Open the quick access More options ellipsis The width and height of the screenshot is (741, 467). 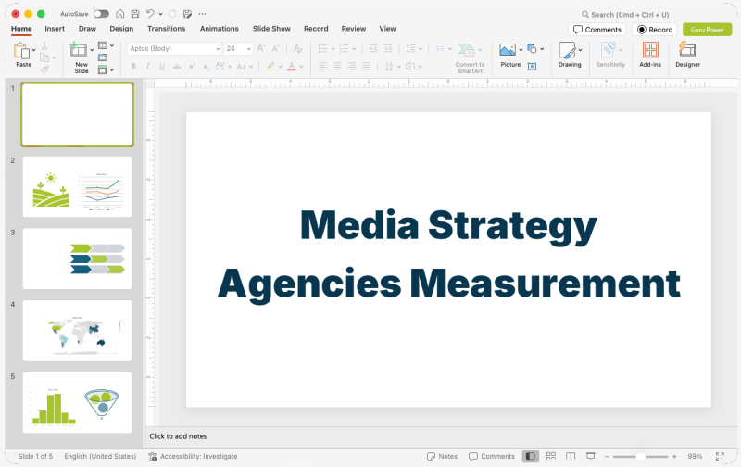point(202,14)
